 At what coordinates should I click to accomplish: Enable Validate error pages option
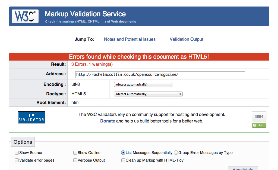pos(17,160)
